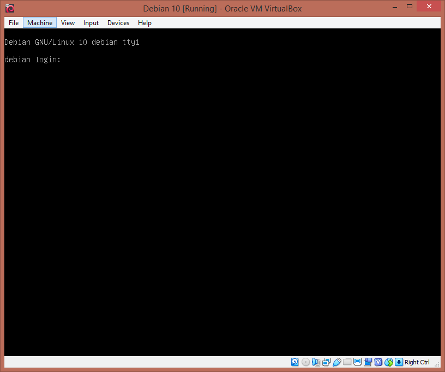
Task: Open the Help menu
Action: click(x=145, y=23)
